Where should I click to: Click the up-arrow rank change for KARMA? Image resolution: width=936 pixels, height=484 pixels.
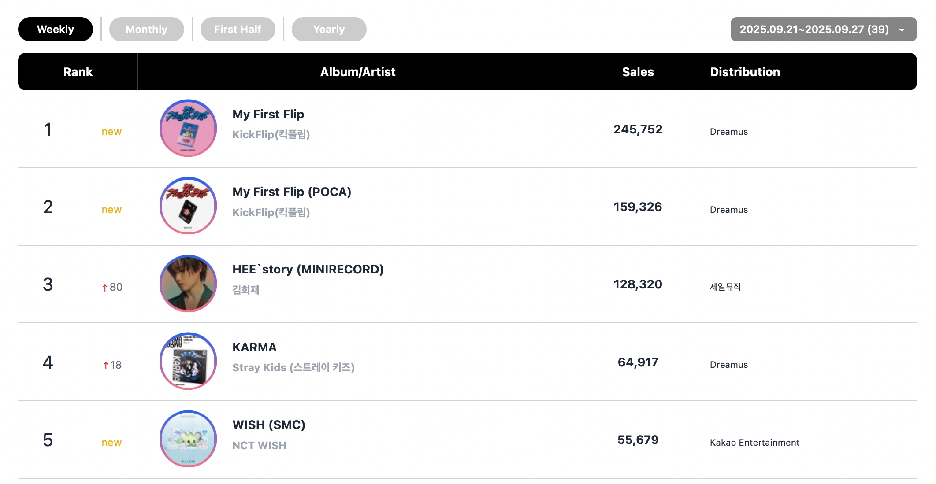[106, 366]
